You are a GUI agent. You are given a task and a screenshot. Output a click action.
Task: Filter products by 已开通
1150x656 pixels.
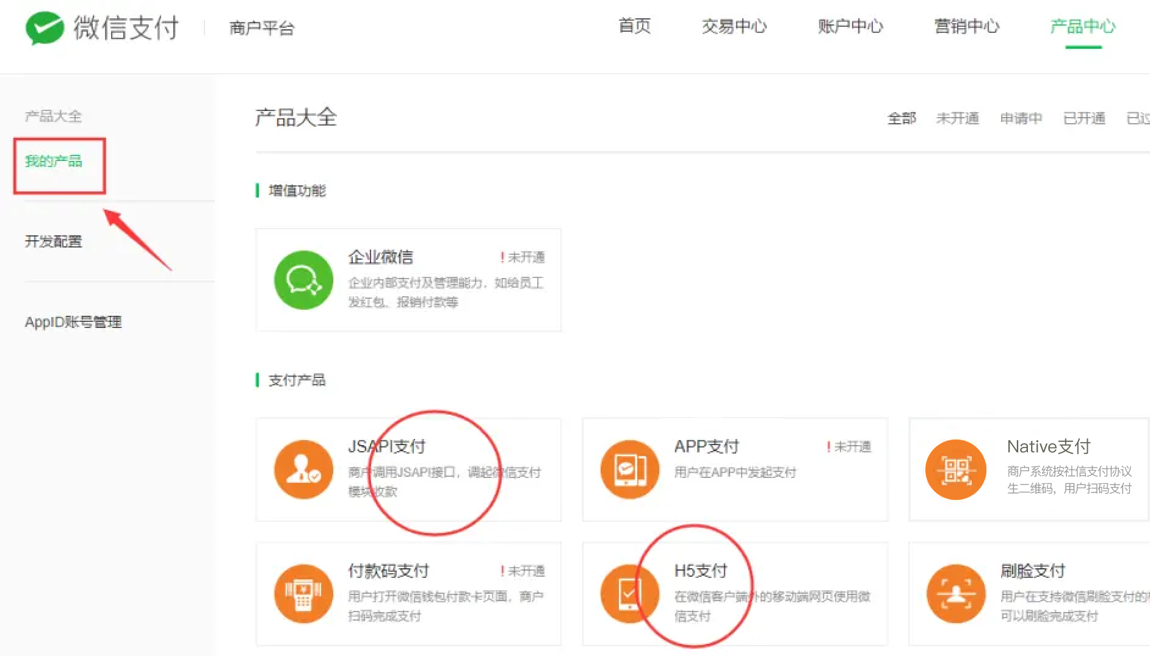1084,118
